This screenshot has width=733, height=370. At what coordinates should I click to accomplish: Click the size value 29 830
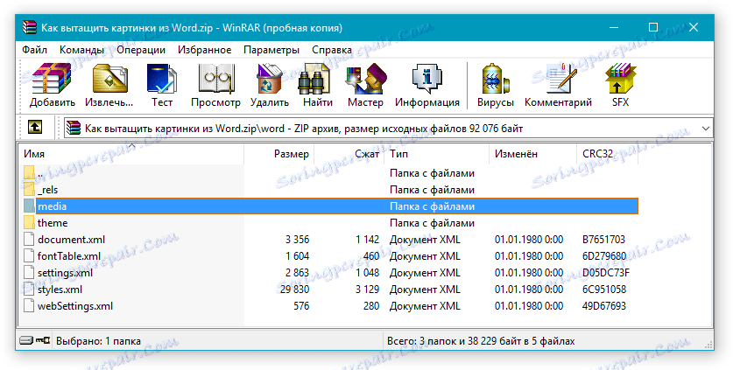pos(294,290)
